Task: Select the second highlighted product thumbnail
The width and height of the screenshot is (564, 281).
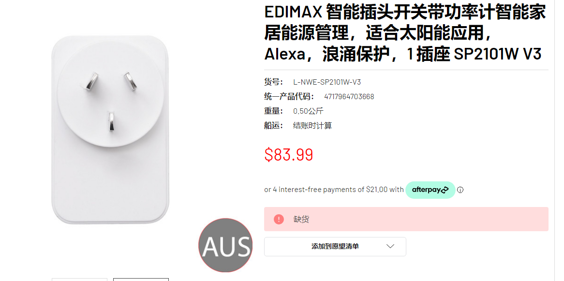Action: [x=141, y=280]
